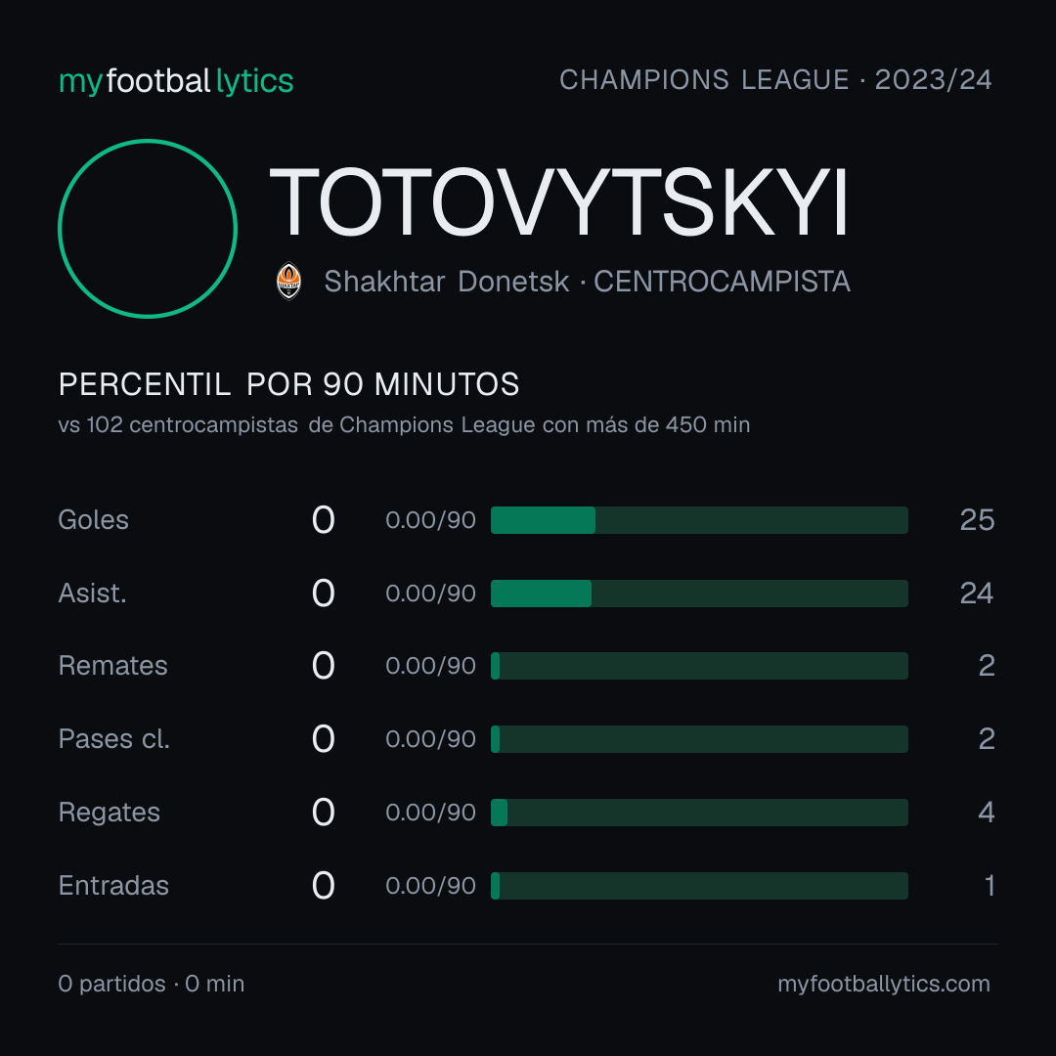The image size is (1056, 1056).
Task: Click the Asist. percentile bar
Action: coord(699,594)
